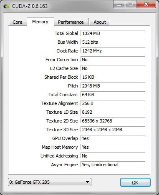Expand the GeForce GTX 285 device dropdown
The height and width of the screenshot is (195, 159).
coord(50,182)
